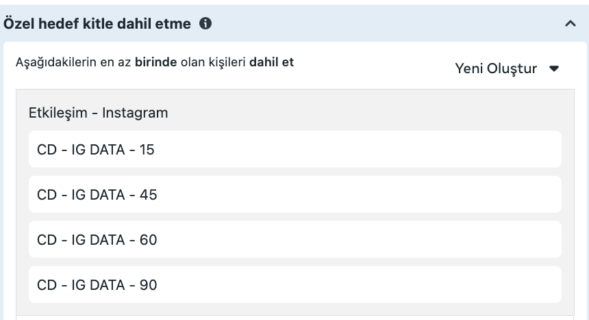
Task: Click the number 15 in the first audience row
Action: click(x=147, y=149)
